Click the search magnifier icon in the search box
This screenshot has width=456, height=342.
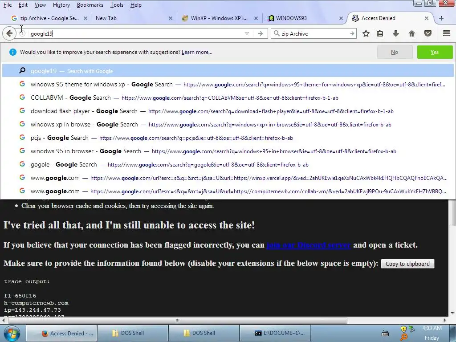click(x=277, y=33)
